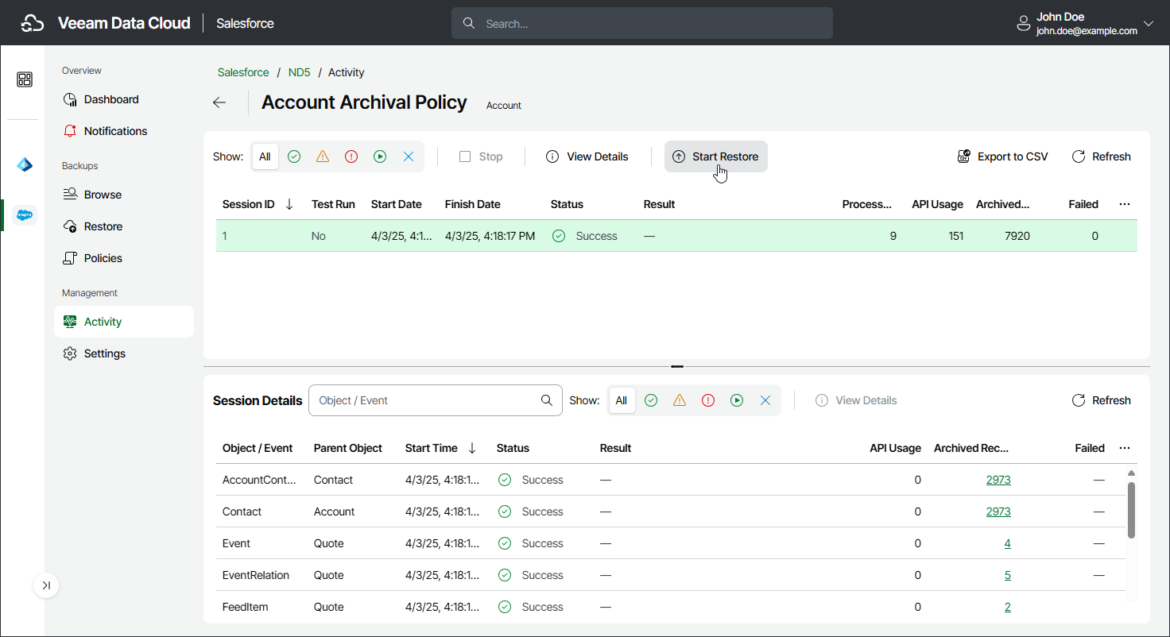This screenshot has width=1170, height=637.
Task: Open Policies in the sidebar
Action: coord(124,258)
